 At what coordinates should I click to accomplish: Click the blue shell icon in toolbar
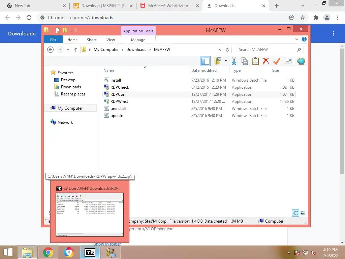301,61
